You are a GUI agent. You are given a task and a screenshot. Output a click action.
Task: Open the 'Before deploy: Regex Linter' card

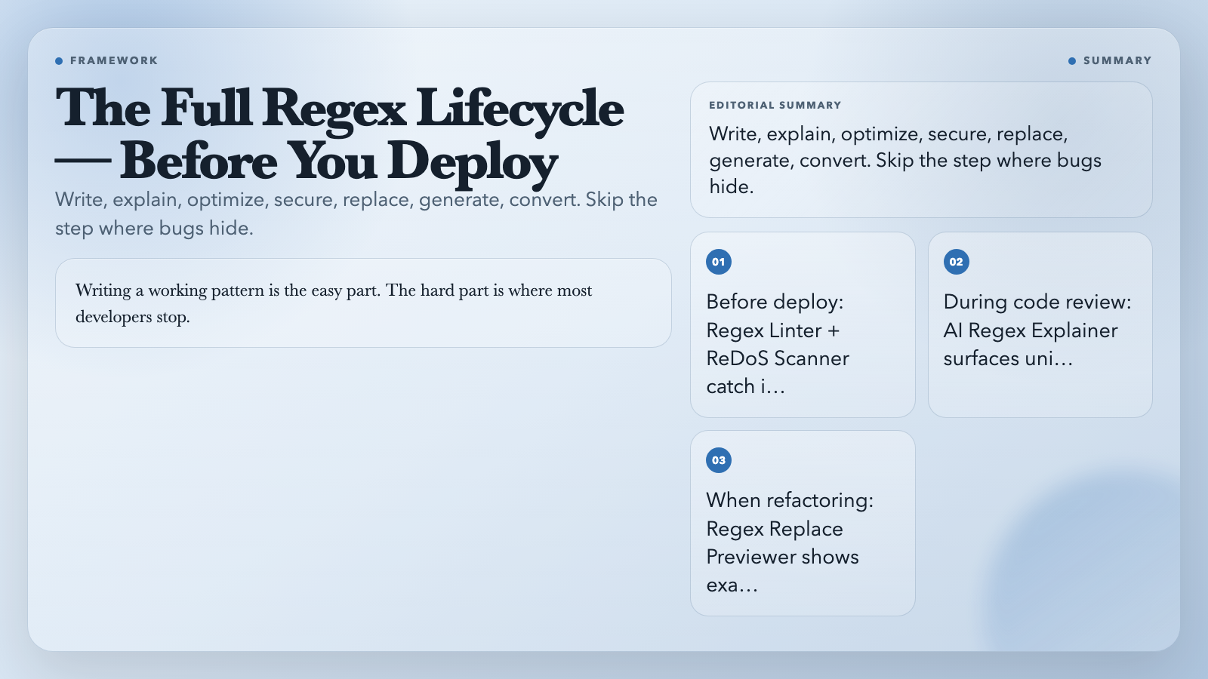pos(803,324)
